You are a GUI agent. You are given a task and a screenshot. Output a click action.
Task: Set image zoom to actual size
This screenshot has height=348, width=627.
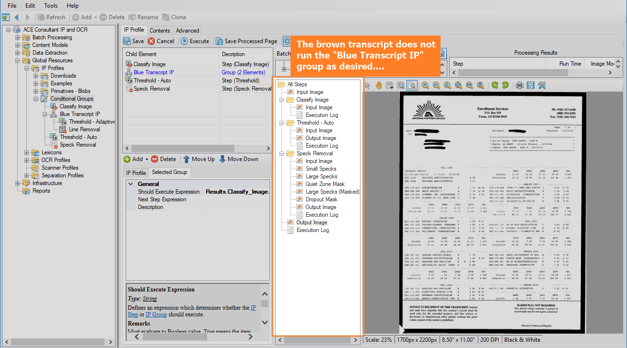pos(447,85)
